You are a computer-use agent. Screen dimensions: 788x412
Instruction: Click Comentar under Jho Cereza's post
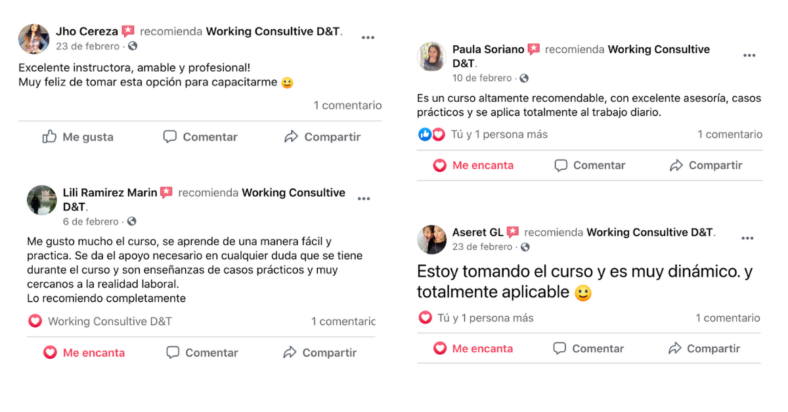tap(200, 136)
